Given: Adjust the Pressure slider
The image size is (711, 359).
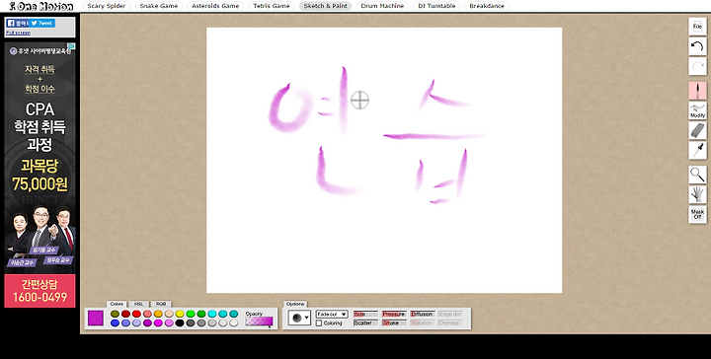Looking at the screenshot, I should pyautogui.click(x=394, y=314).
